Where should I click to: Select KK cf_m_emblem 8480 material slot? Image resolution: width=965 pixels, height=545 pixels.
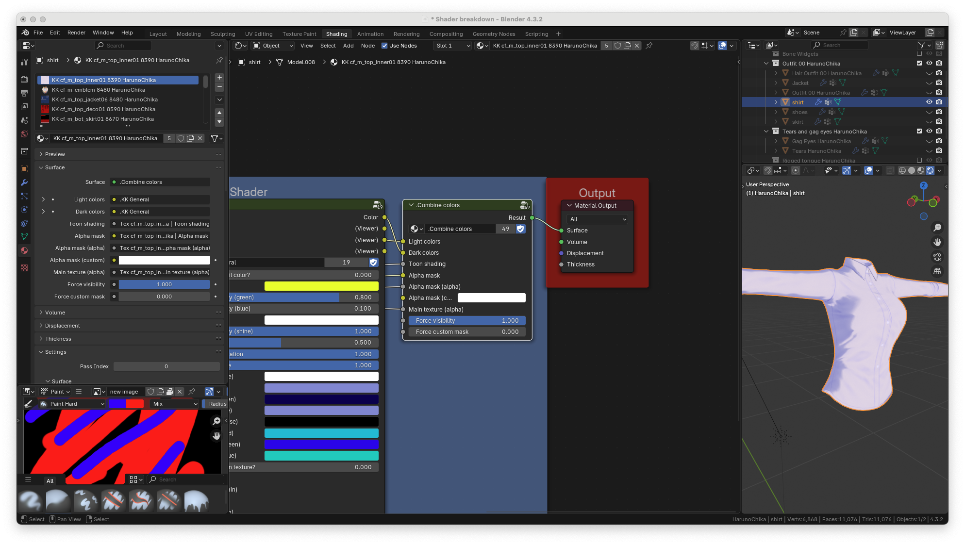click(x=99, y=90)
